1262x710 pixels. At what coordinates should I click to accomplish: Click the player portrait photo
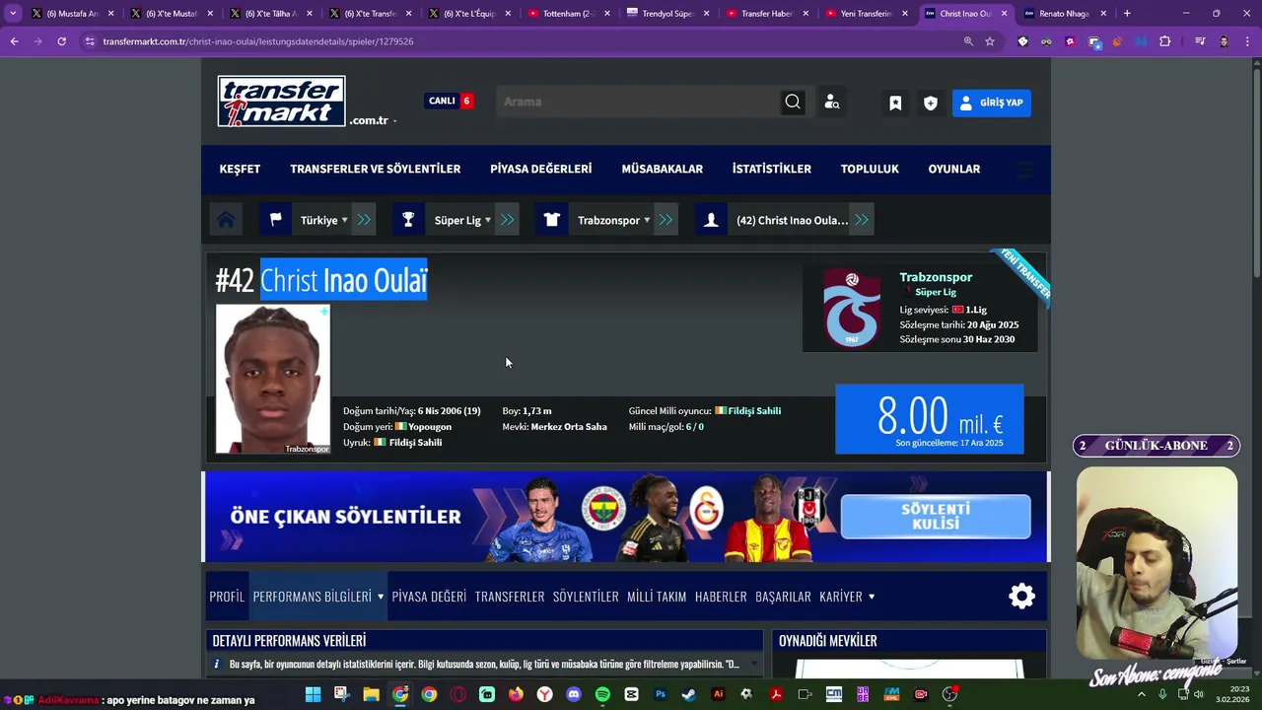pos(273,380)
